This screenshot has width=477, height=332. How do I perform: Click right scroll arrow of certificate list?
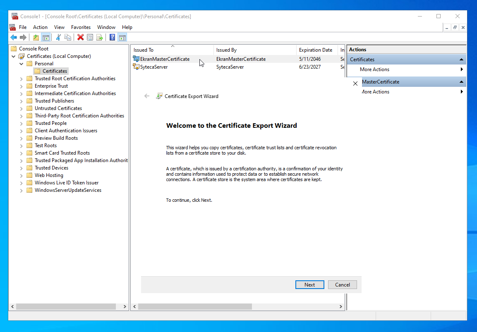[x=341, y=306]
